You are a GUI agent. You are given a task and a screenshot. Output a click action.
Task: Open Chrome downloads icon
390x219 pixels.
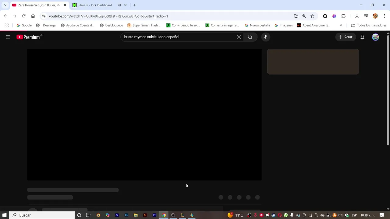tap(357, 16)
